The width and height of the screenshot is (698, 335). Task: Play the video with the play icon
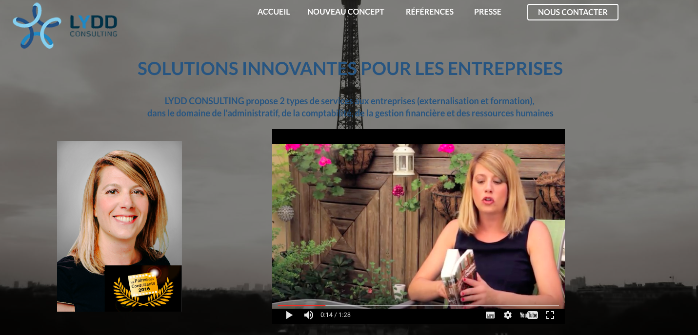289,315
